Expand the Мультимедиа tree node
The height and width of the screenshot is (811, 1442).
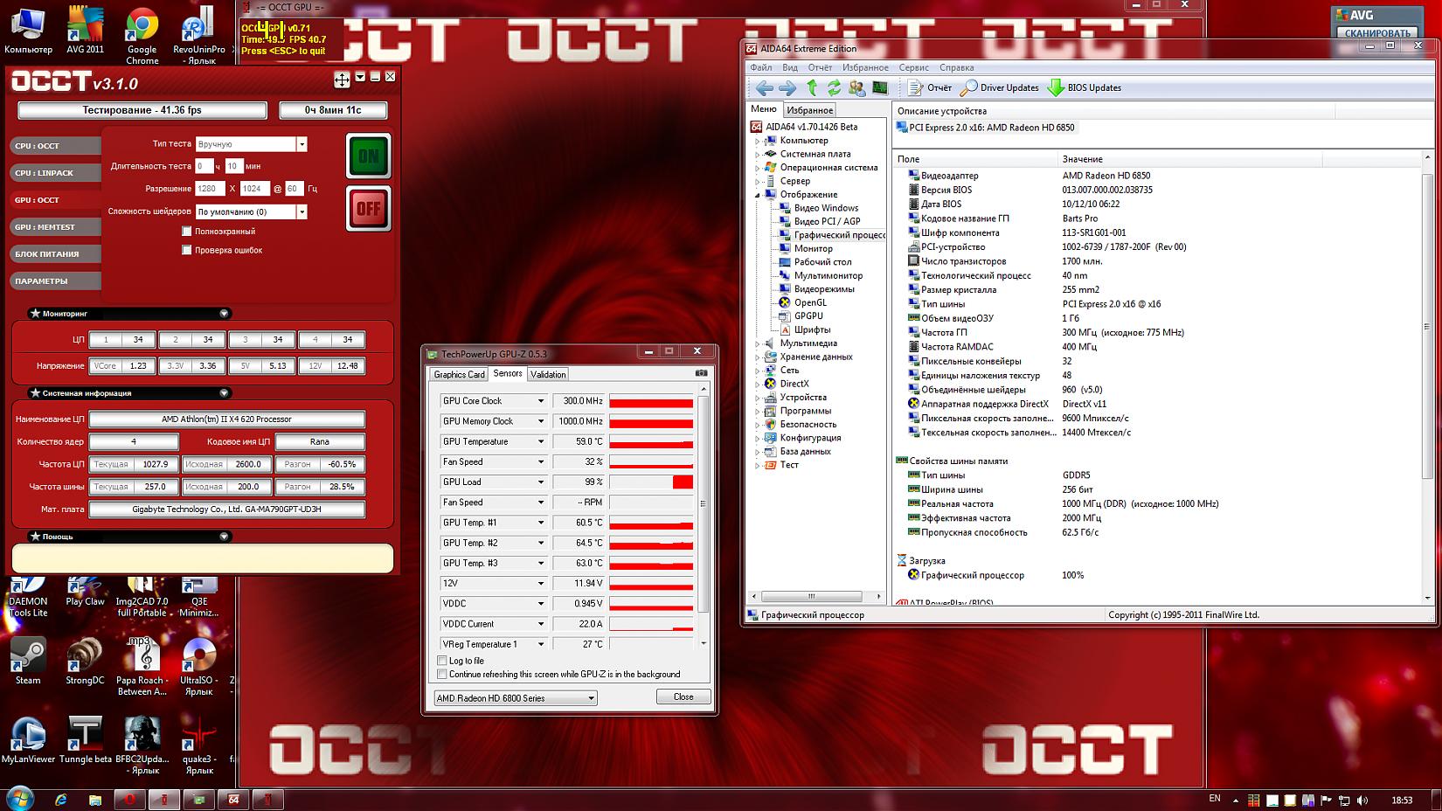pos(758,343)
